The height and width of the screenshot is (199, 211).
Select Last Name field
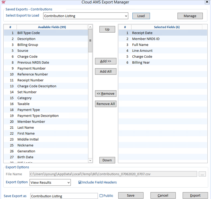[46, 127]
